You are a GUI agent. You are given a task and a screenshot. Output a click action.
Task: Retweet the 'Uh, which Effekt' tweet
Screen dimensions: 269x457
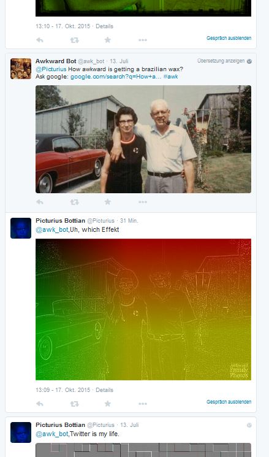(x=75, y=404)
